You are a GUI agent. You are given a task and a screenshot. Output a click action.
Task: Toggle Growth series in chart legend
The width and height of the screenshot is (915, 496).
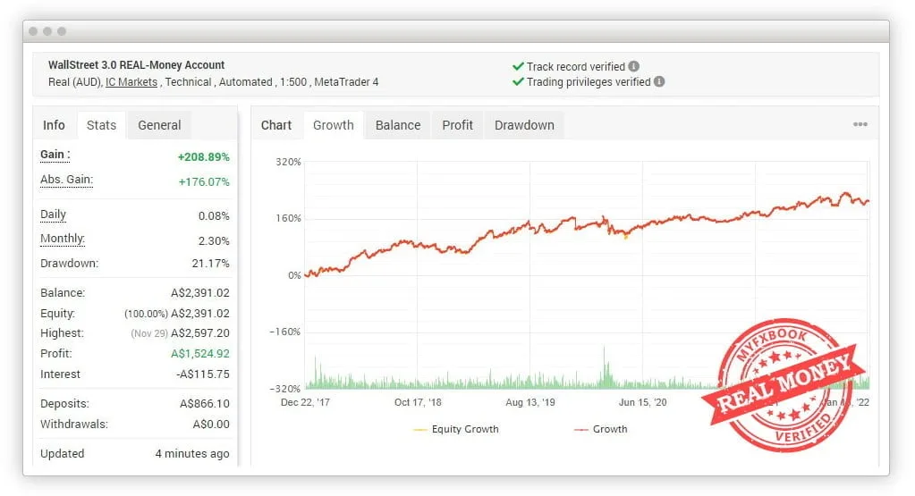pyautogui.click(x=600, y=429)
